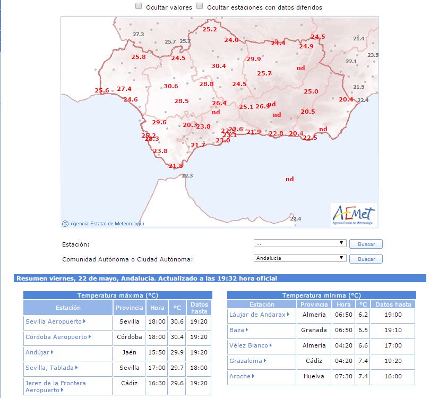430x398 pixels.
Task: Click the 29.9 station value on map
Action: coord(253,59)
